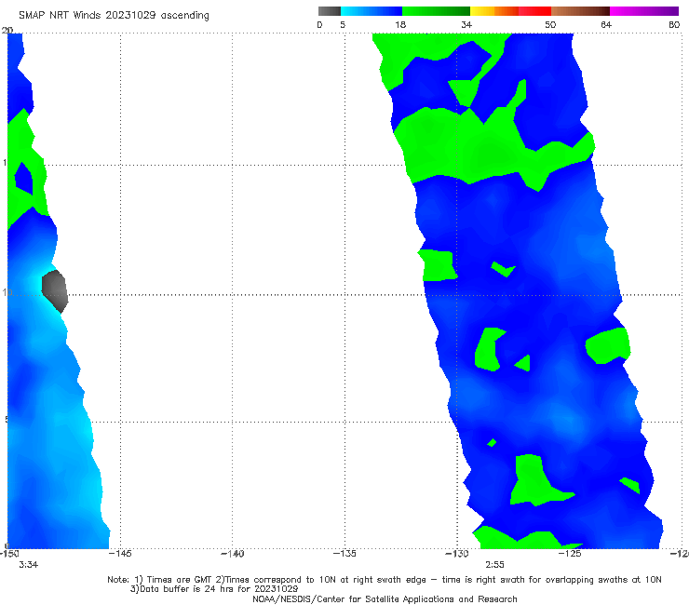Click the magenta-purple segment of the color bar

click(x=644, y=11)
